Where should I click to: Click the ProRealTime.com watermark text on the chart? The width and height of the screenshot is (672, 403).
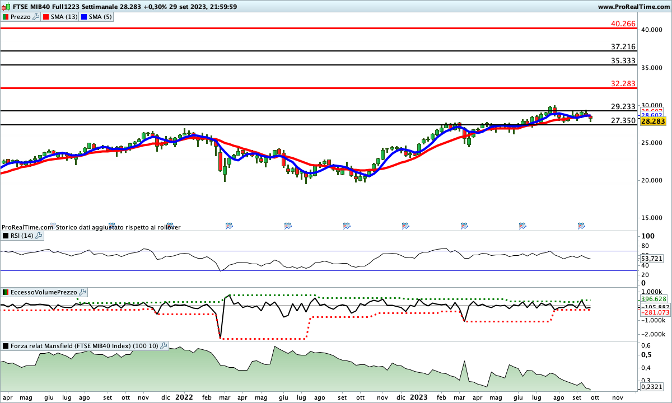27,227
